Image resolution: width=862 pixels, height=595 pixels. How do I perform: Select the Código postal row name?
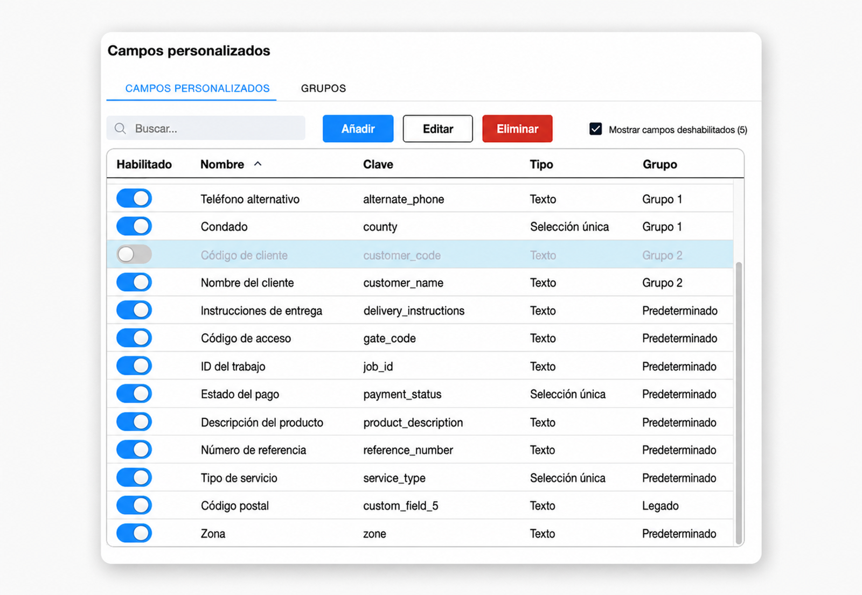coord(234,506)
